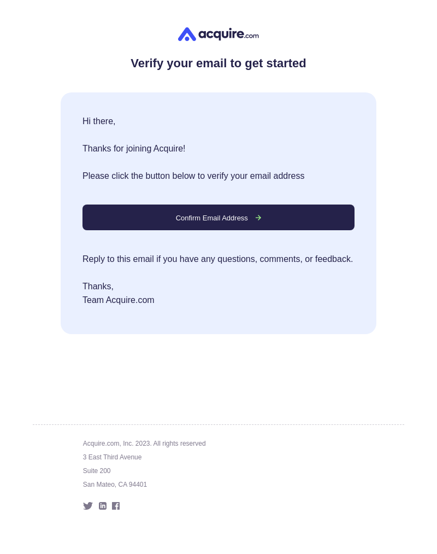Click the 'Suite 200' footer line
The image size is (437, 554).
pyautogui.click(x=97, y=471)
